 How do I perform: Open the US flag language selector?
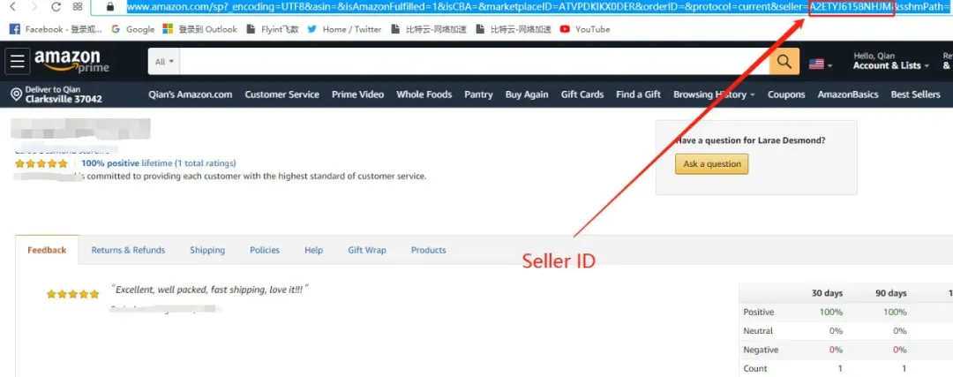[x=820, y=64]
